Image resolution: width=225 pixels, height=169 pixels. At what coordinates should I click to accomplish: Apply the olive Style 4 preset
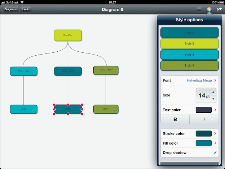(189, 66)
